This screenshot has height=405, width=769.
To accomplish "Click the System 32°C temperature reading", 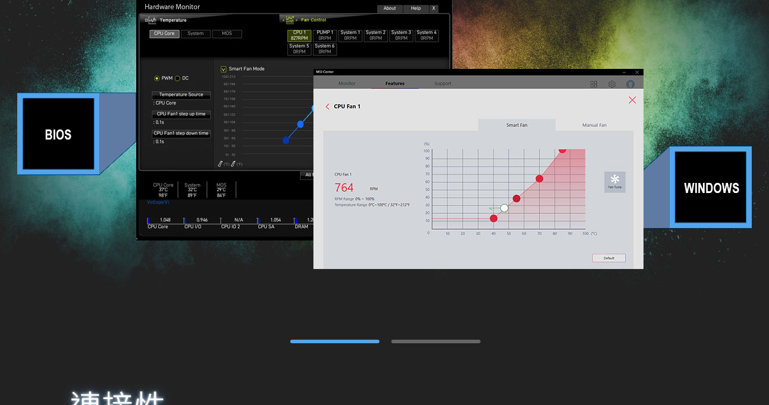I will tap(192, 190).
